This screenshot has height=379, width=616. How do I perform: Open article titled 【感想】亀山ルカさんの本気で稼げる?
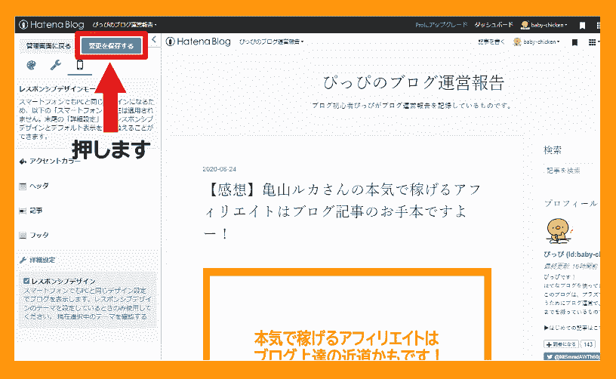click(x=342, y=211)
